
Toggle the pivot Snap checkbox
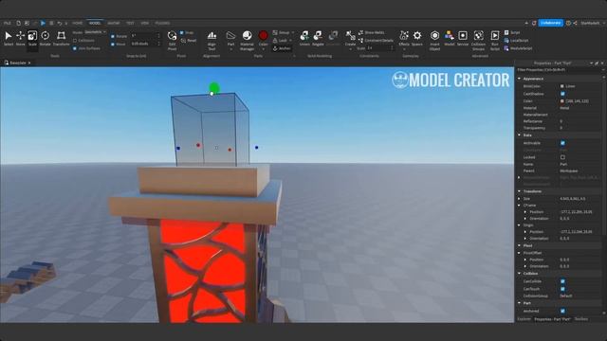(182, 33)
